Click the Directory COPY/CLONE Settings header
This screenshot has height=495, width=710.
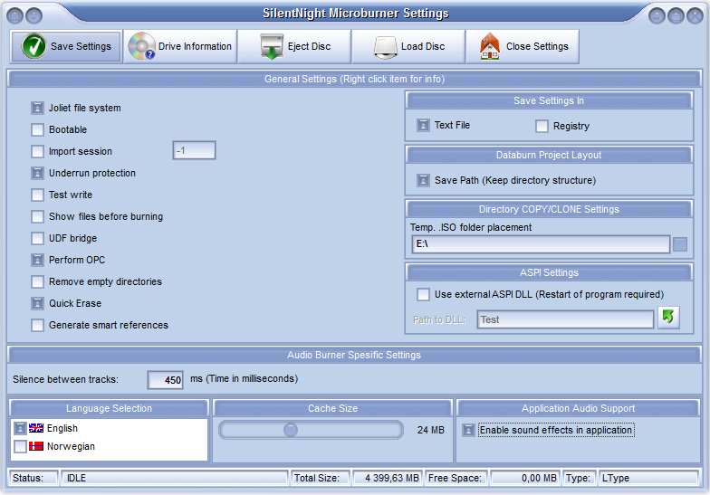[549, 209]
